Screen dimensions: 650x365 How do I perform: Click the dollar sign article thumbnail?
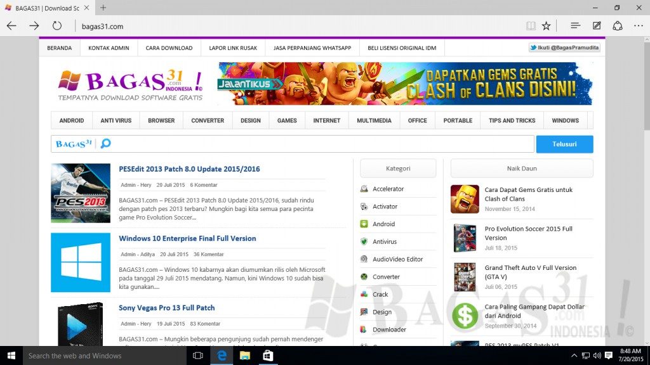[465, 316]
